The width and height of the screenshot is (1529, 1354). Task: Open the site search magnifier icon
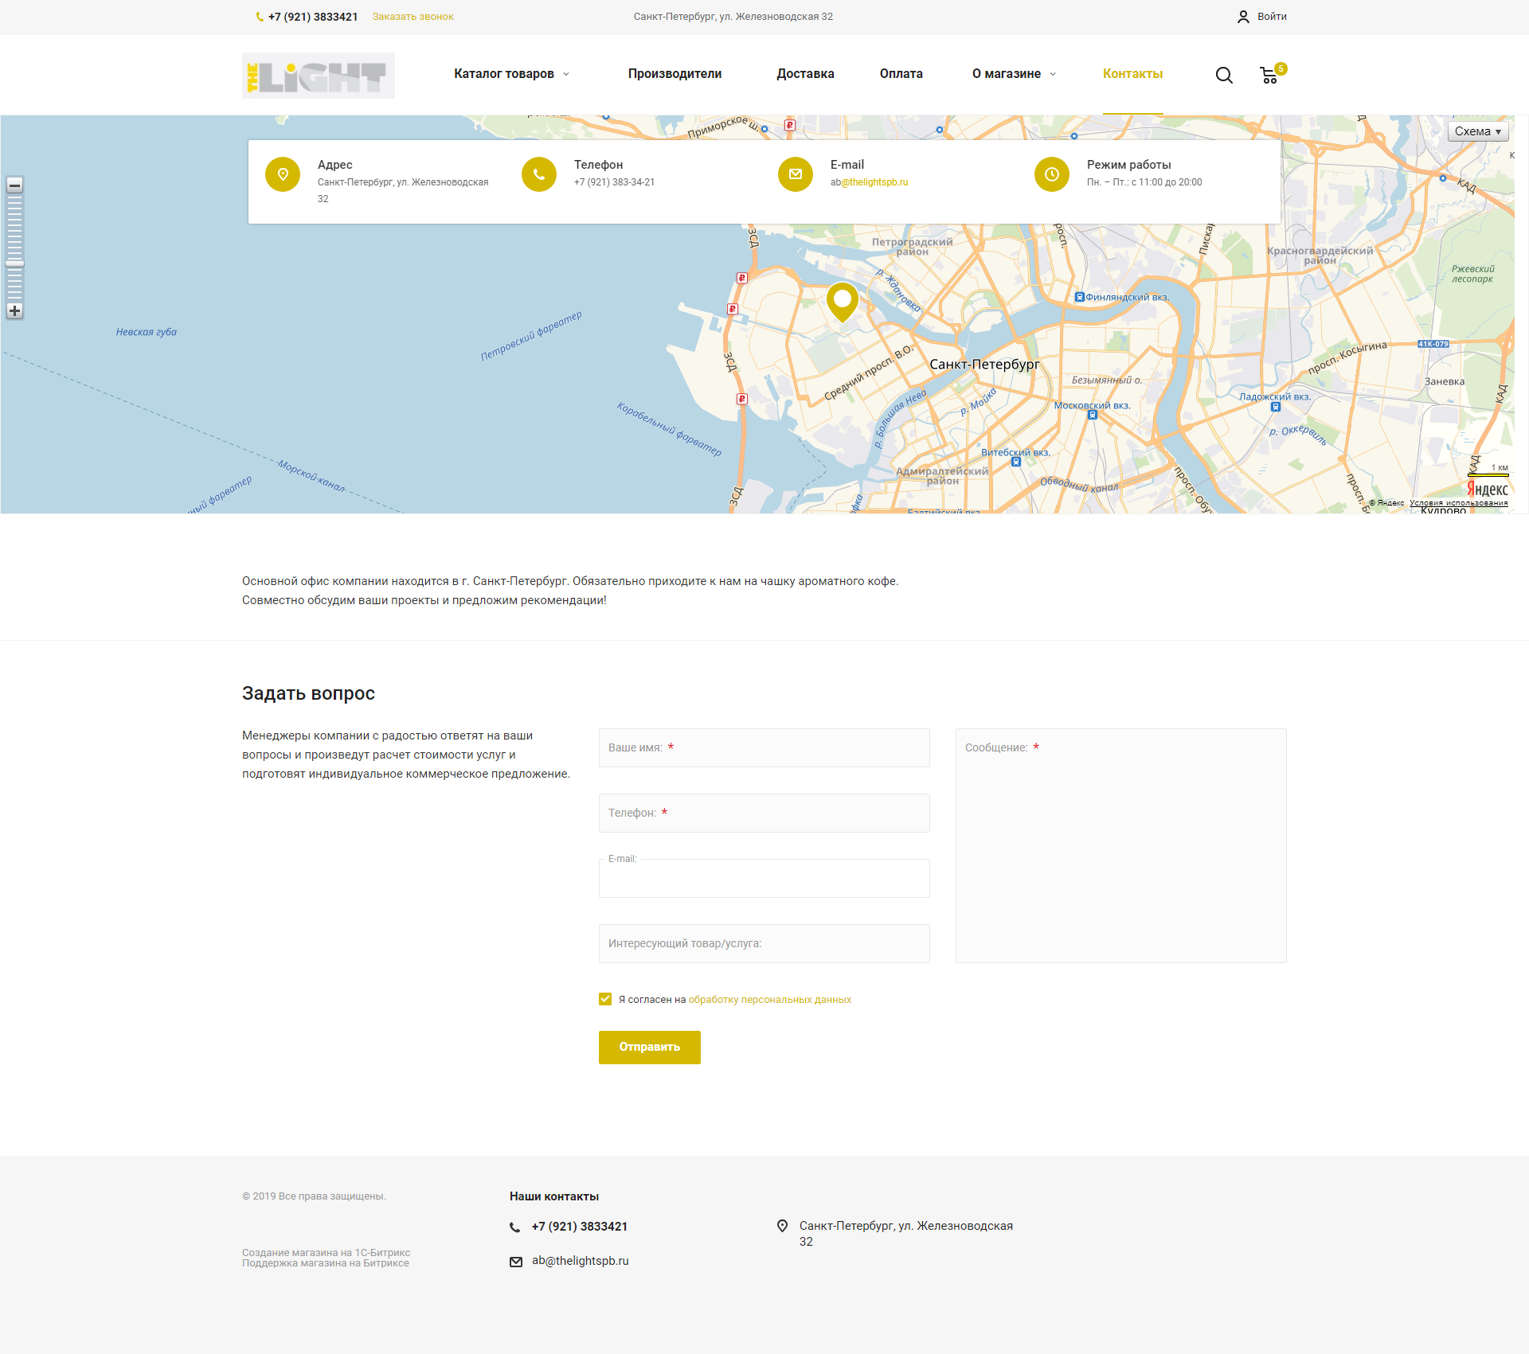pyautogui.click(x=1224, y=75)
